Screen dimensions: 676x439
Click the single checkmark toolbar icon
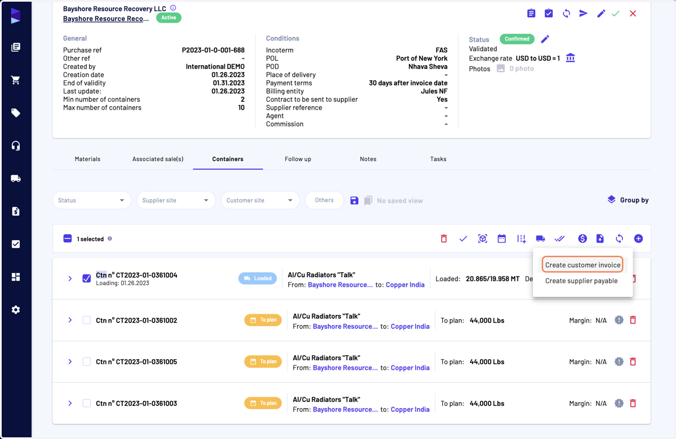tap(463, 239)
